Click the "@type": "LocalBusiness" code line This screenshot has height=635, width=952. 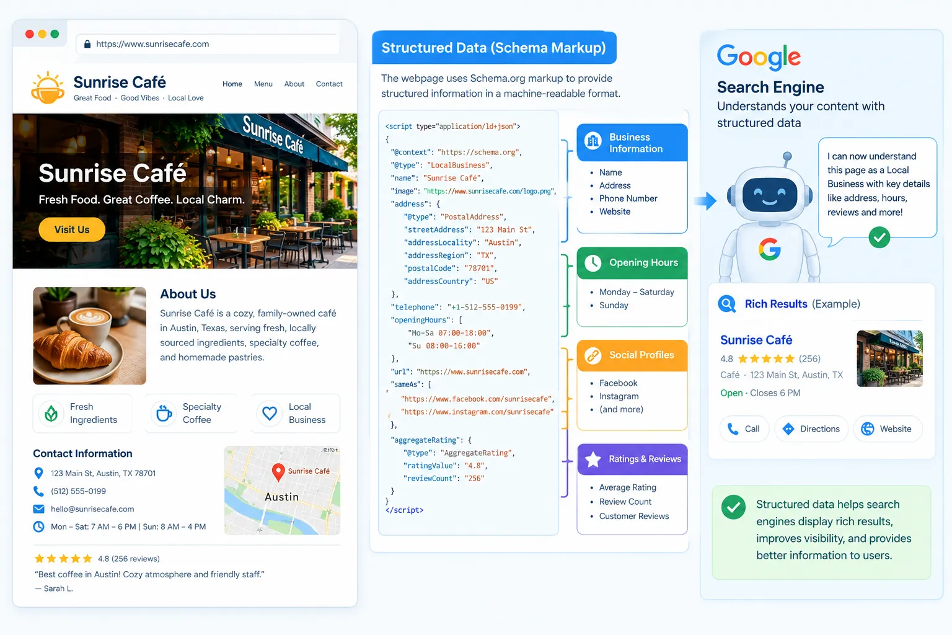[441, 165]
